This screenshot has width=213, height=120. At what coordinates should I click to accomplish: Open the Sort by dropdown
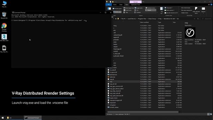pyautogui.click(x=161, y=10)
